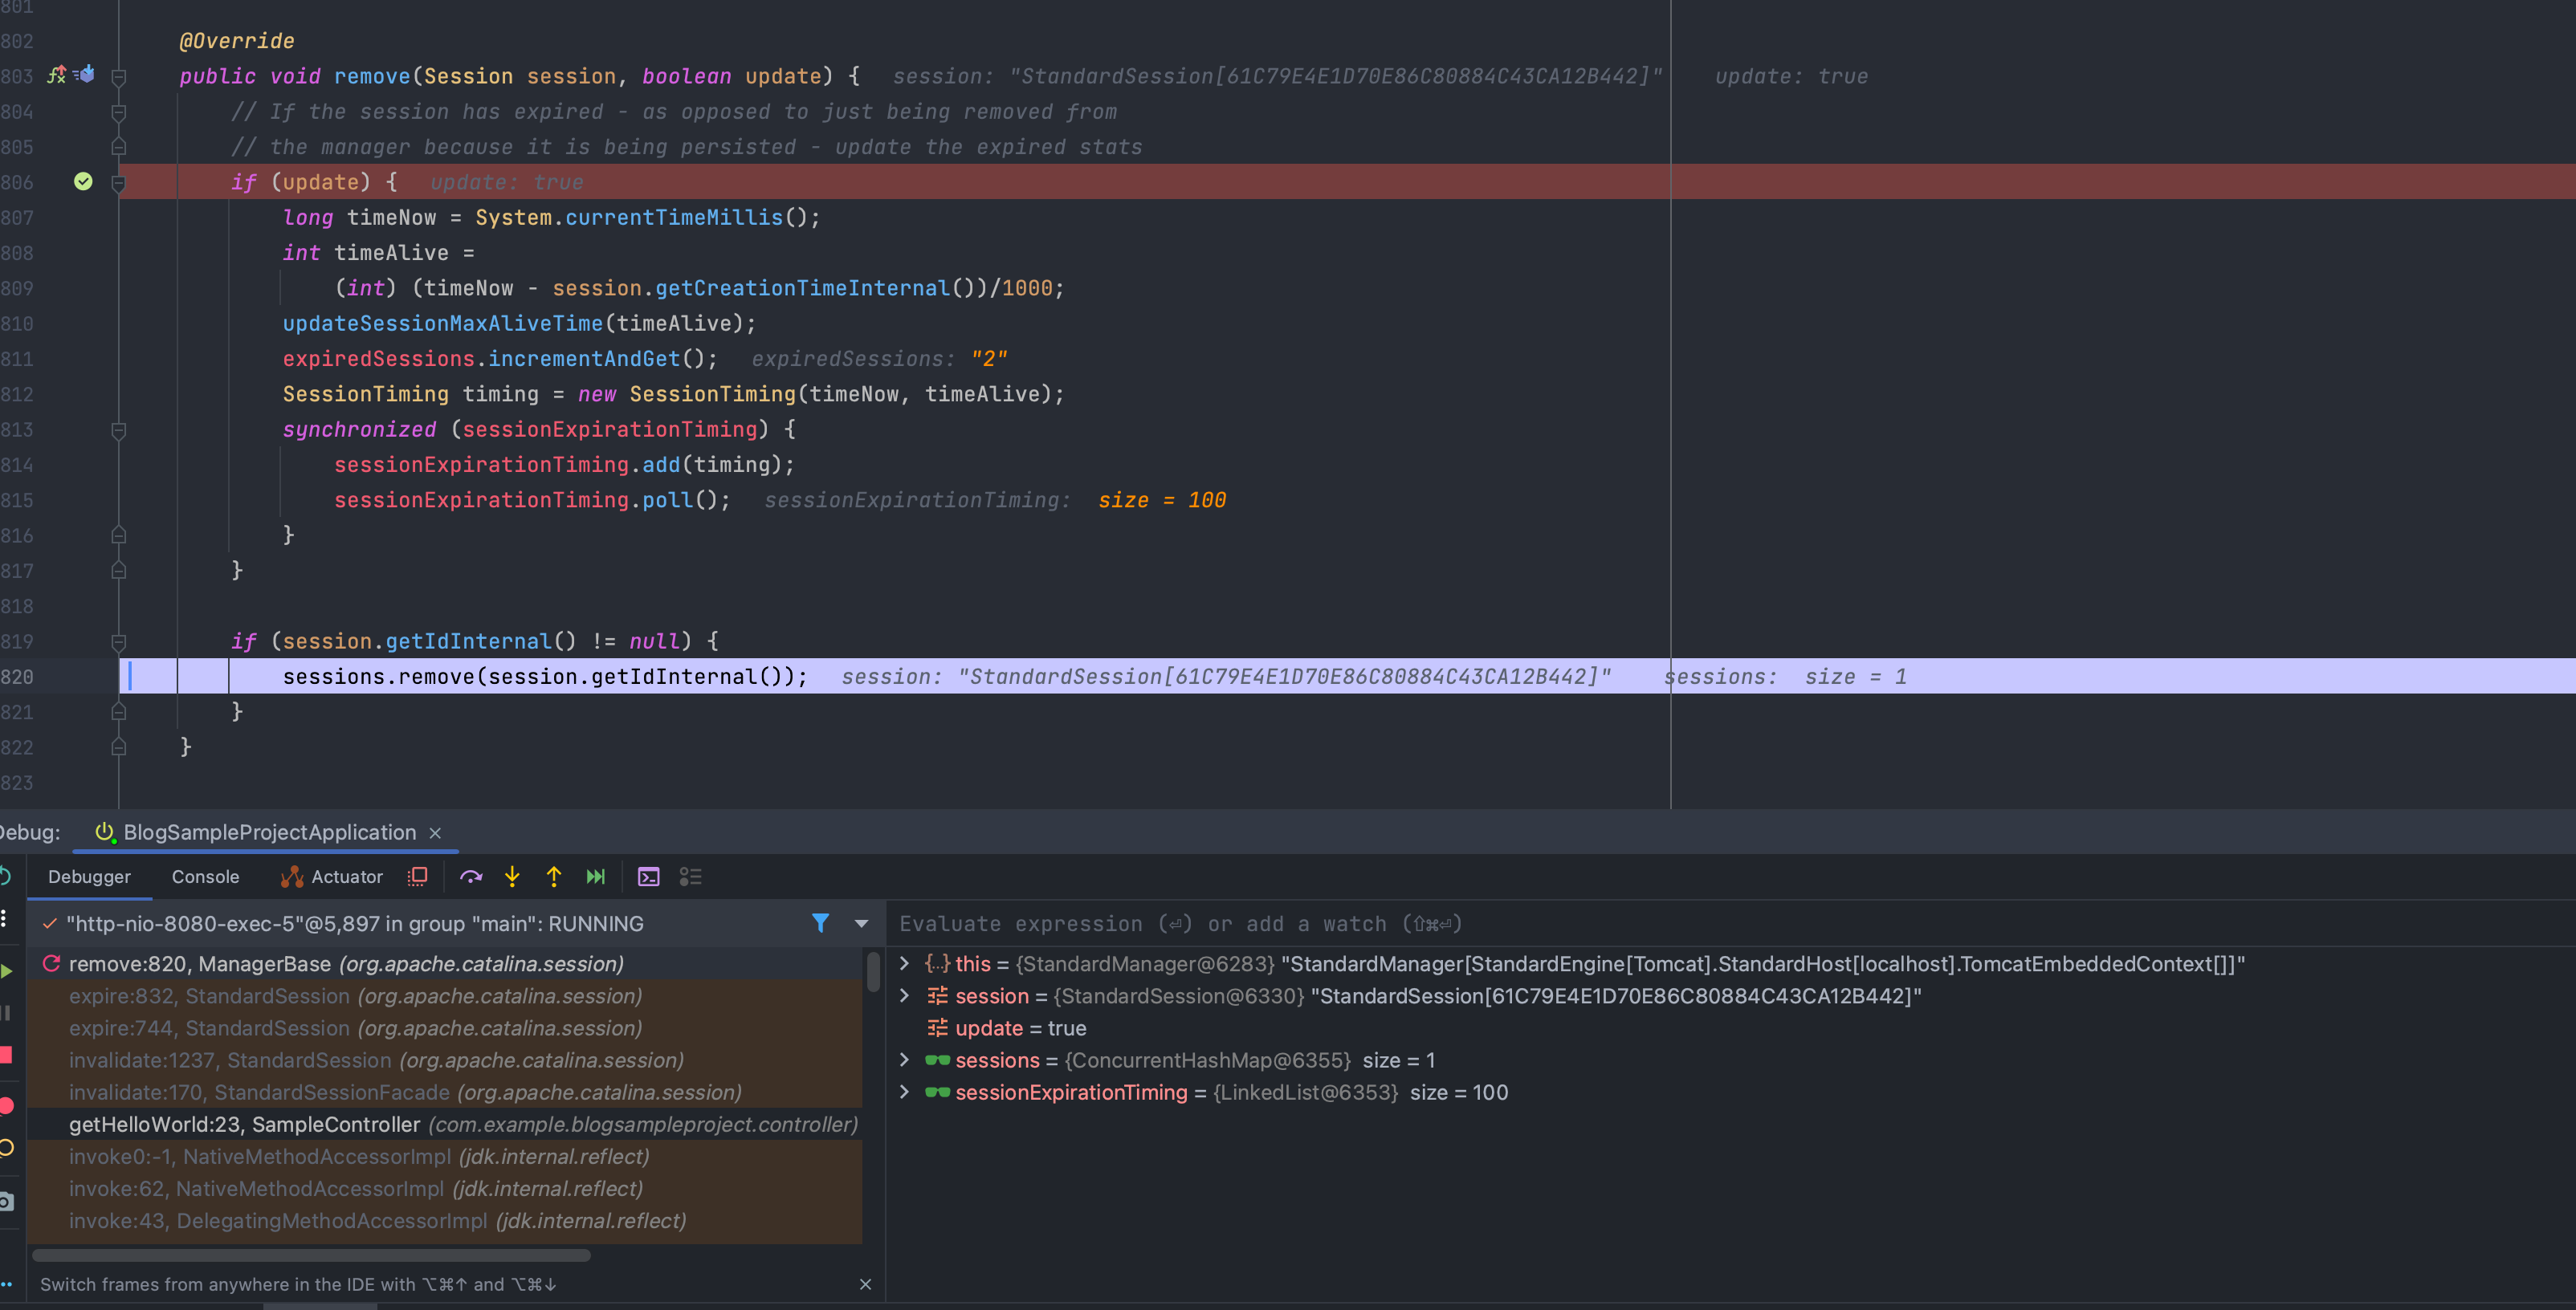Open the Actuator tab
The image size is (2576, 1310).
coord(333,877)
